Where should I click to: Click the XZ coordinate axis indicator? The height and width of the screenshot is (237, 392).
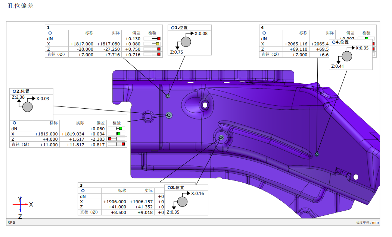(x=21, y=205)
